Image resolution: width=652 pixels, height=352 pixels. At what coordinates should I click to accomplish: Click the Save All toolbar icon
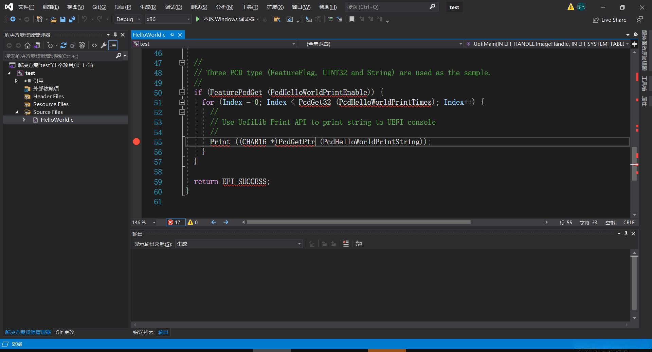[x=72, y=19]
